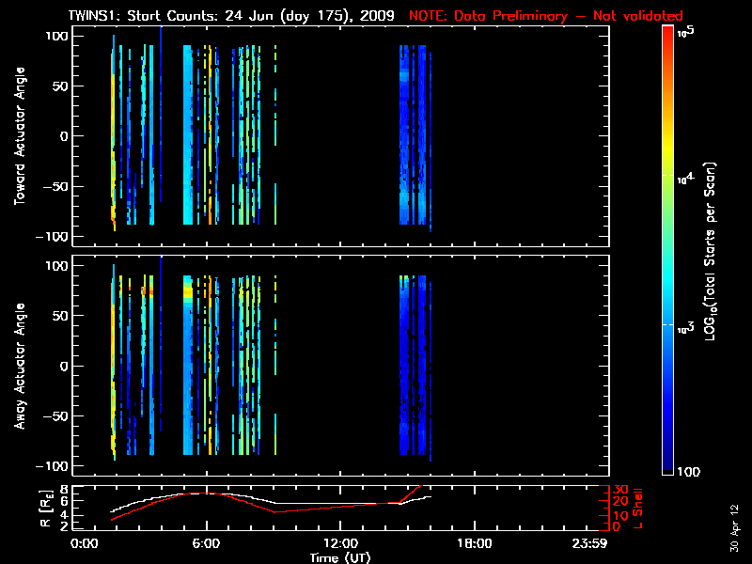Click the 'Toward Actuator Angle' axis label
Viewport: 752px width, 564px height.
[x=18, y=136]
